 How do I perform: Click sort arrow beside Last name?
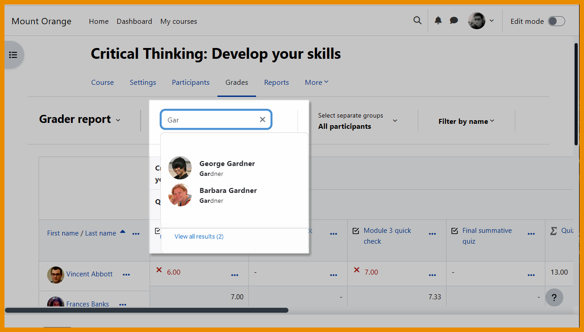click(x=123, y=232)
